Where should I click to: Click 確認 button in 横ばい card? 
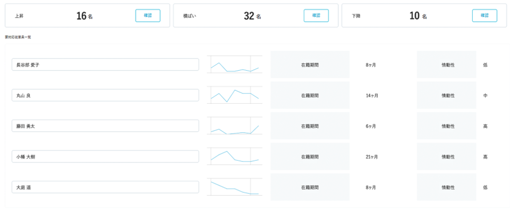coord(316,15)
